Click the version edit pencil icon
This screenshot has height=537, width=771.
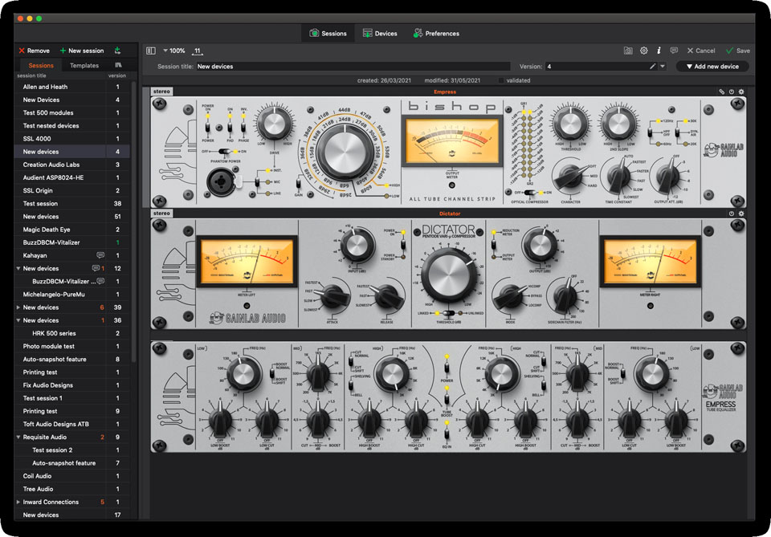(652, 67)
